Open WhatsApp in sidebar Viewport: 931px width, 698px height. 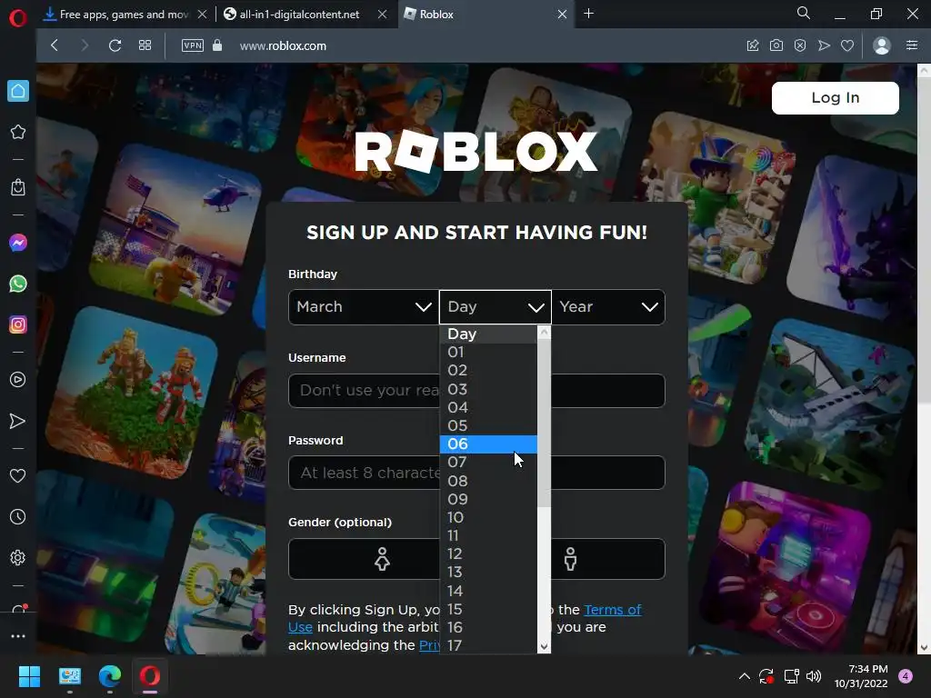tap(18, 284)
